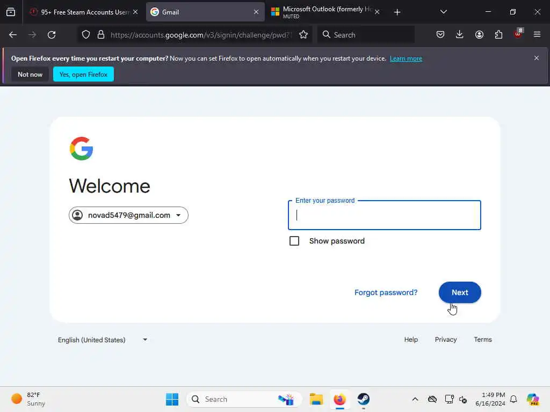
Task: Open the Firefox account icon
Action: point(479,34)
